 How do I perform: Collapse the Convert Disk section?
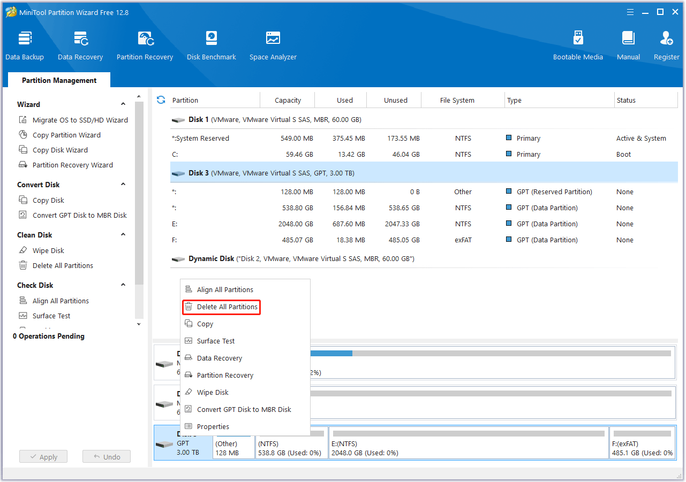click(x=123, y=185)
